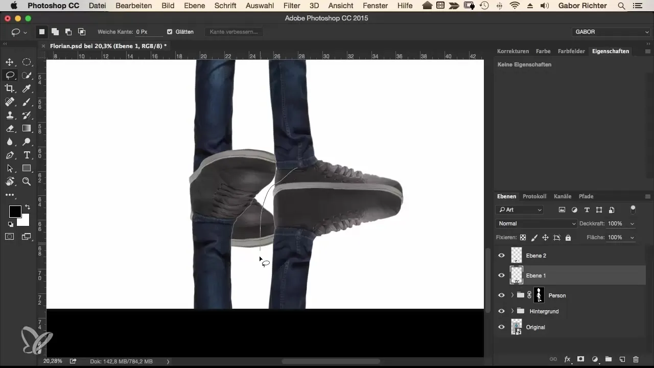Select the History Brush tool
The width and height of the screenshot is (654, 368).
click(x=27, y=115)
